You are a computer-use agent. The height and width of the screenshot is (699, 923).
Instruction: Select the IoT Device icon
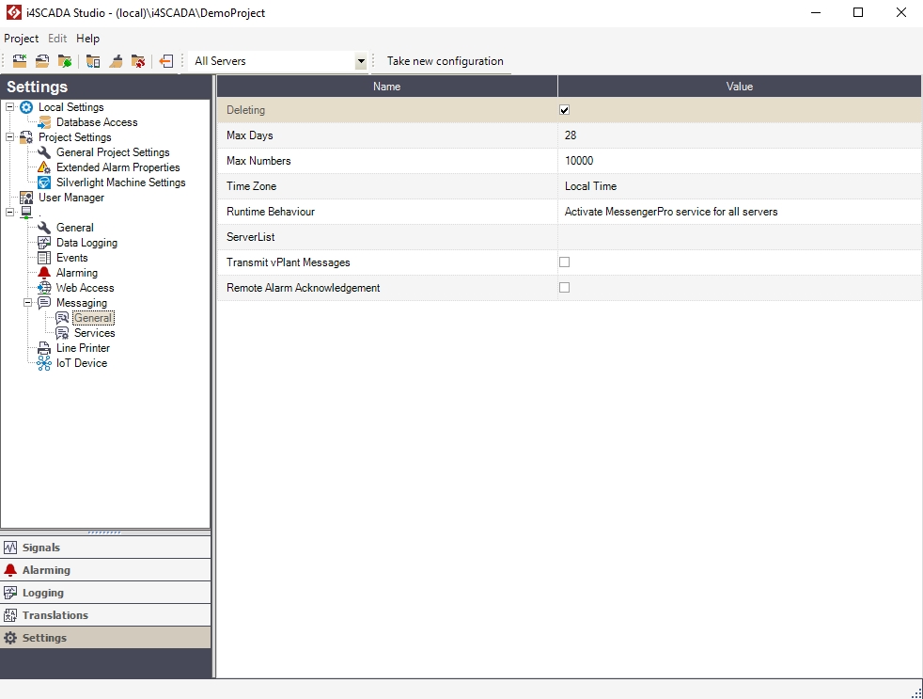point(44,363)
